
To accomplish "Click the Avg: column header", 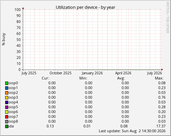I will (x=121, y=78).
